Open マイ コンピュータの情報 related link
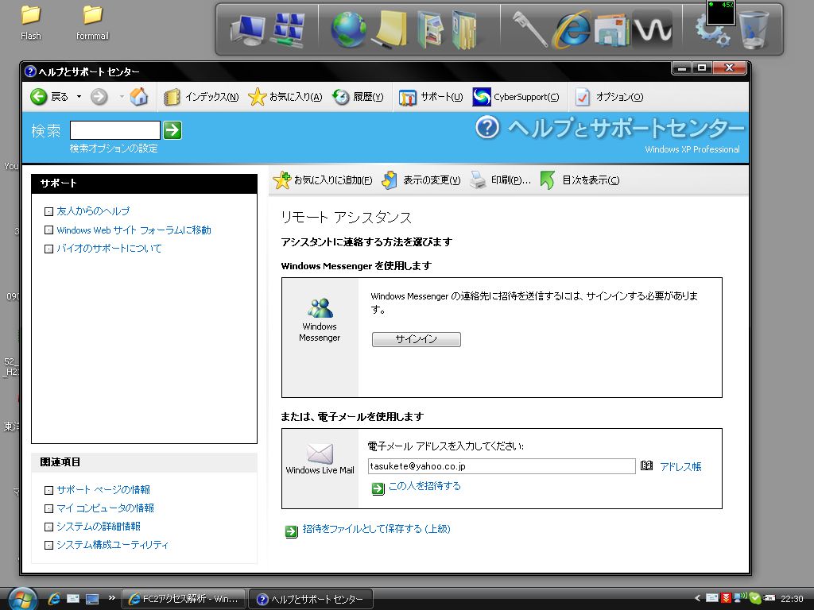Image resolution: width=814 pixels, height=610 pixels. (106, 508)
